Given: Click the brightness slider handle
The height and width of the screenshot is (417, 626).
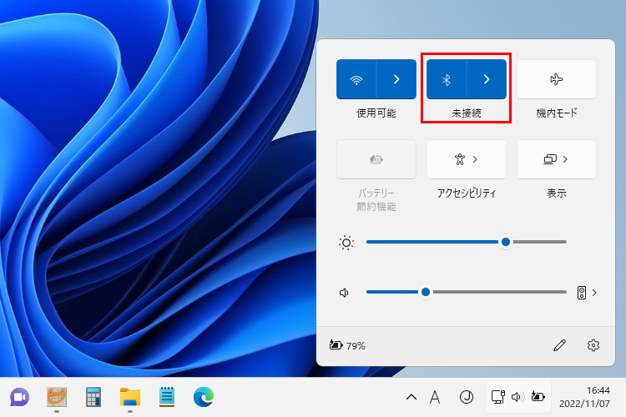Looking at the screenshot, I should (x=505, y=242).
